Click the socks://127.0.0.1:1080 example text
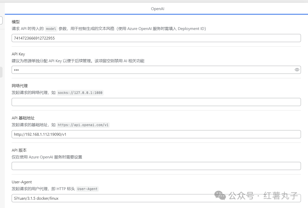 [x=80, y=93]
